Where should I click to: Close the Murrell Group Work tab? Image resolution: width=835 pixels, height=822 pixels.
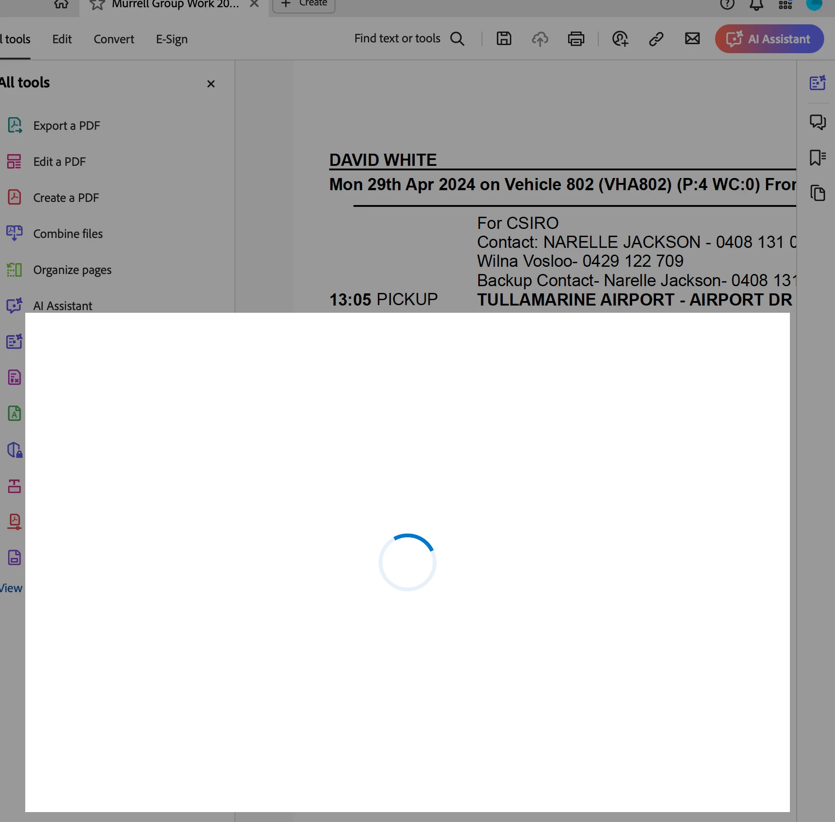[254, 4]
